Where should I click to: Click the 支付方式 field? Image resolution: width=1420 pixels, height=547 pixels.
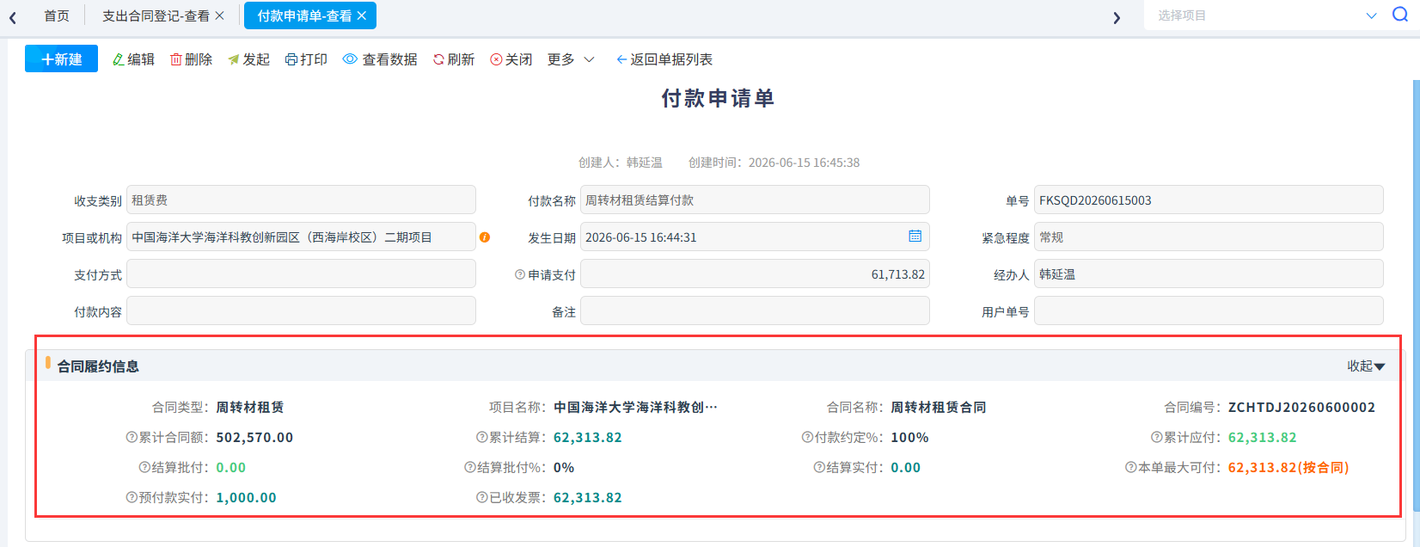pos(301,274)
